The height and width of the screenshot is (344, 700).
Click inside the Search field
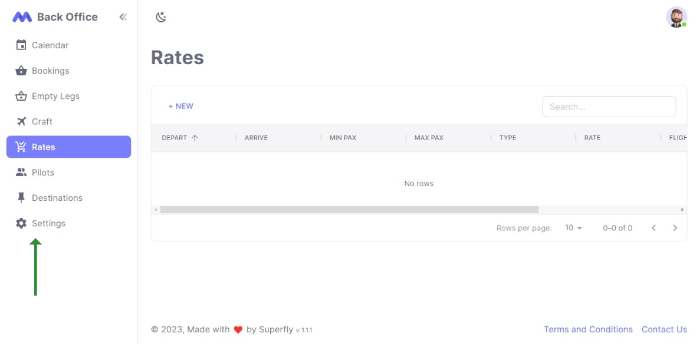pos(609,107)
